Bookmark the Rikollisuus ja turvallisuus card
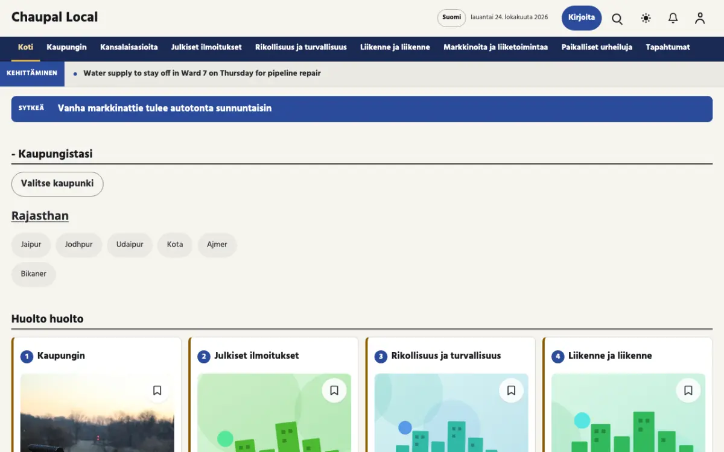Viewport: 724px width, 452px height. coord(511,391)
